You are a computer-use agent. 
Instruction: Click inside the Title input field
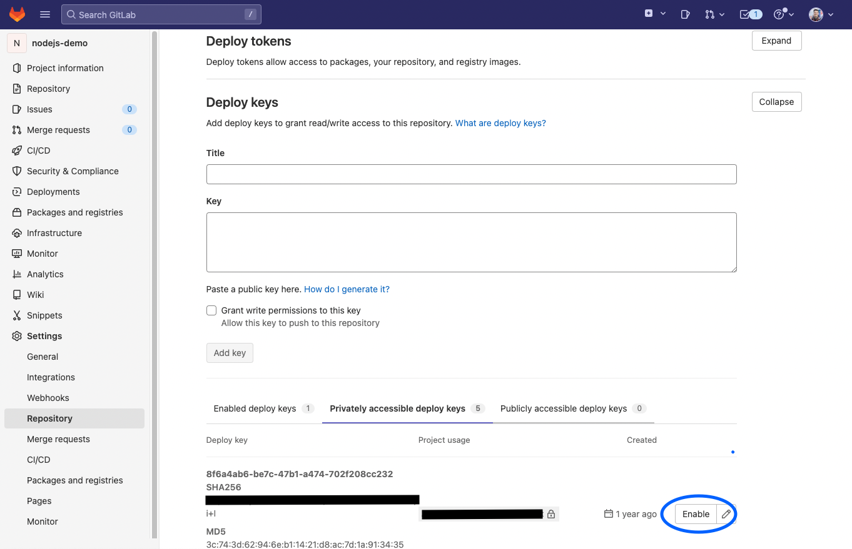pos(471,174)
